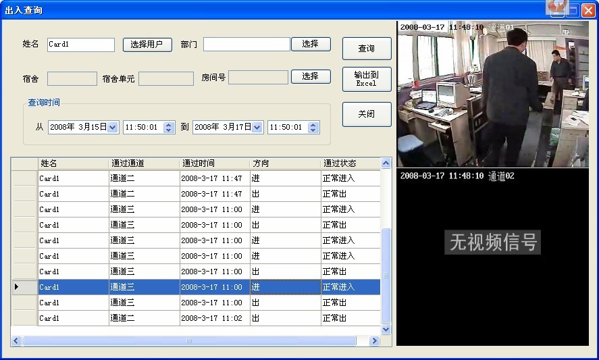Screen dimensions: 599x360
Task: Sort by the 姓名 column header
Action: click(74, 163)
